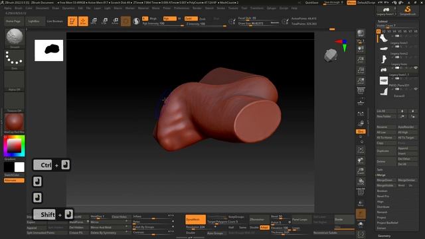Expand the Extract section
This screenshot has width=425, height=239.
(381, 228)
